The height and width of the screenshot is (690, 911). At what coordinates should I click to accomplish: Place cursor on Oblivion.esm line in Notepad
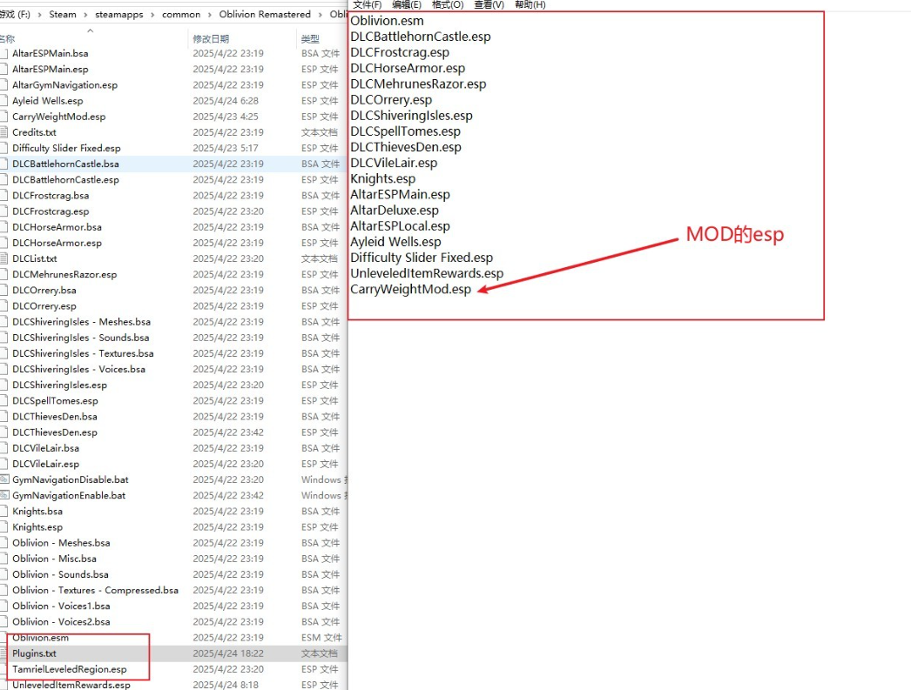tap(387, 21)
